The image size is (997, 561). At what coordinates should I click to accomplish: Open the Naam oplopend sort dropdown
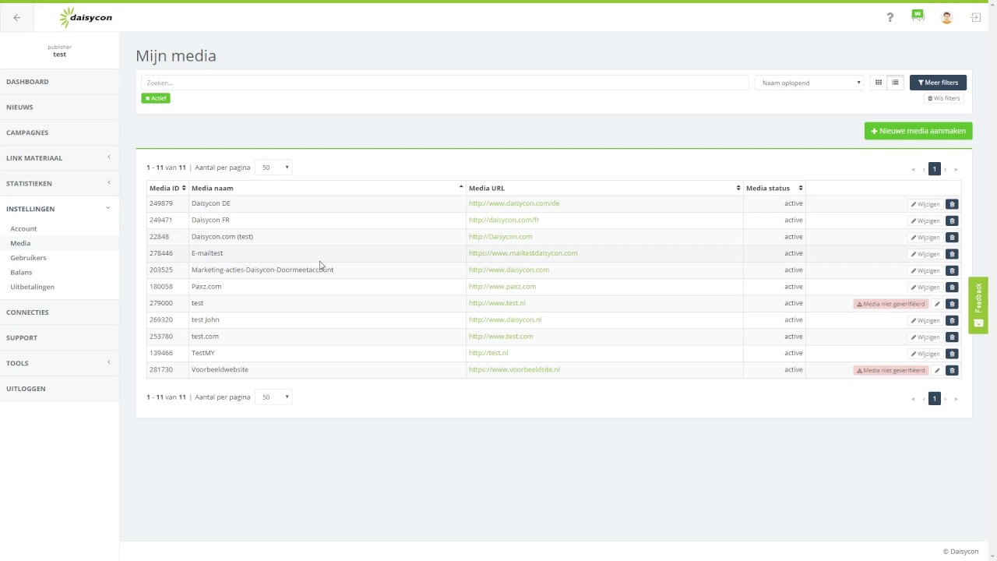tap(809, 83)
